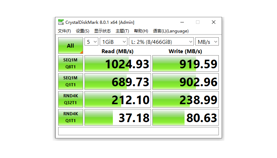This screenshot has height=158, width=277.
Task: Minimize the CrystalDiskMark window
Action: [182, 22]
